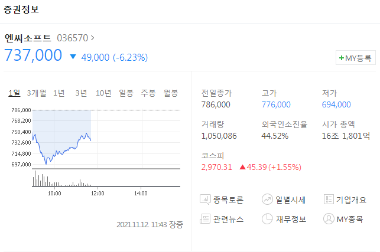The width and height of the screenshot is (380, 252).
Task: Click the 기업개요 company overview icon
Action: click(x=329, y=199)
